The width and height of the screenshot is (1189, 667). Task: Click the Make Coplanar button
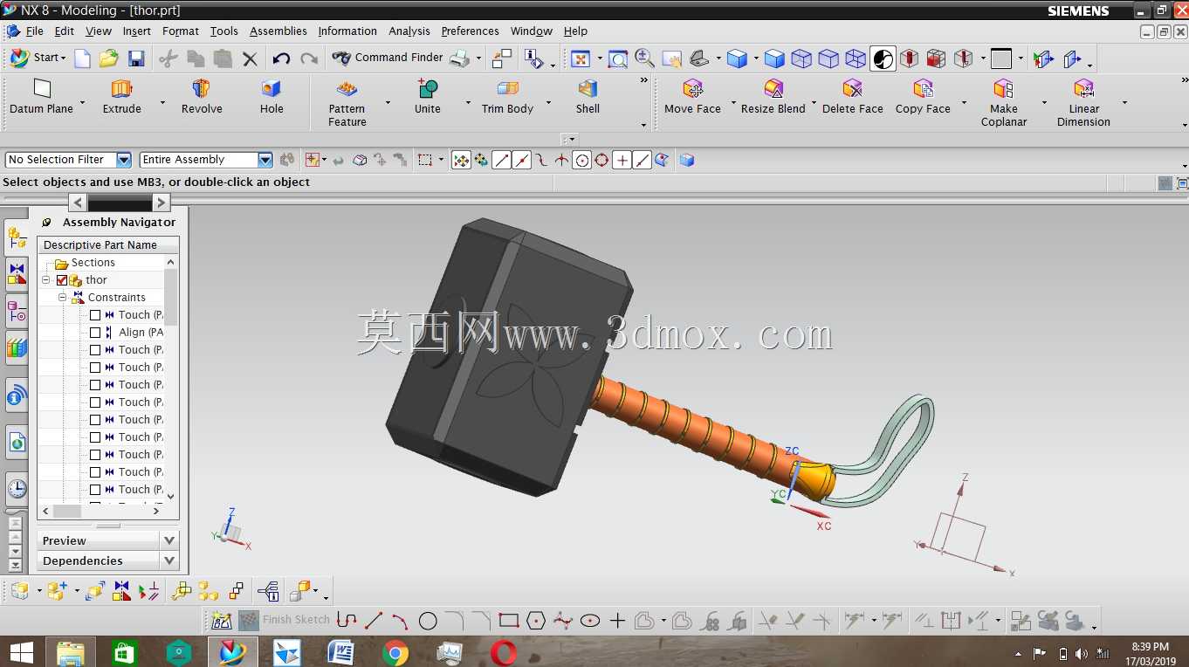point(1004,102)
